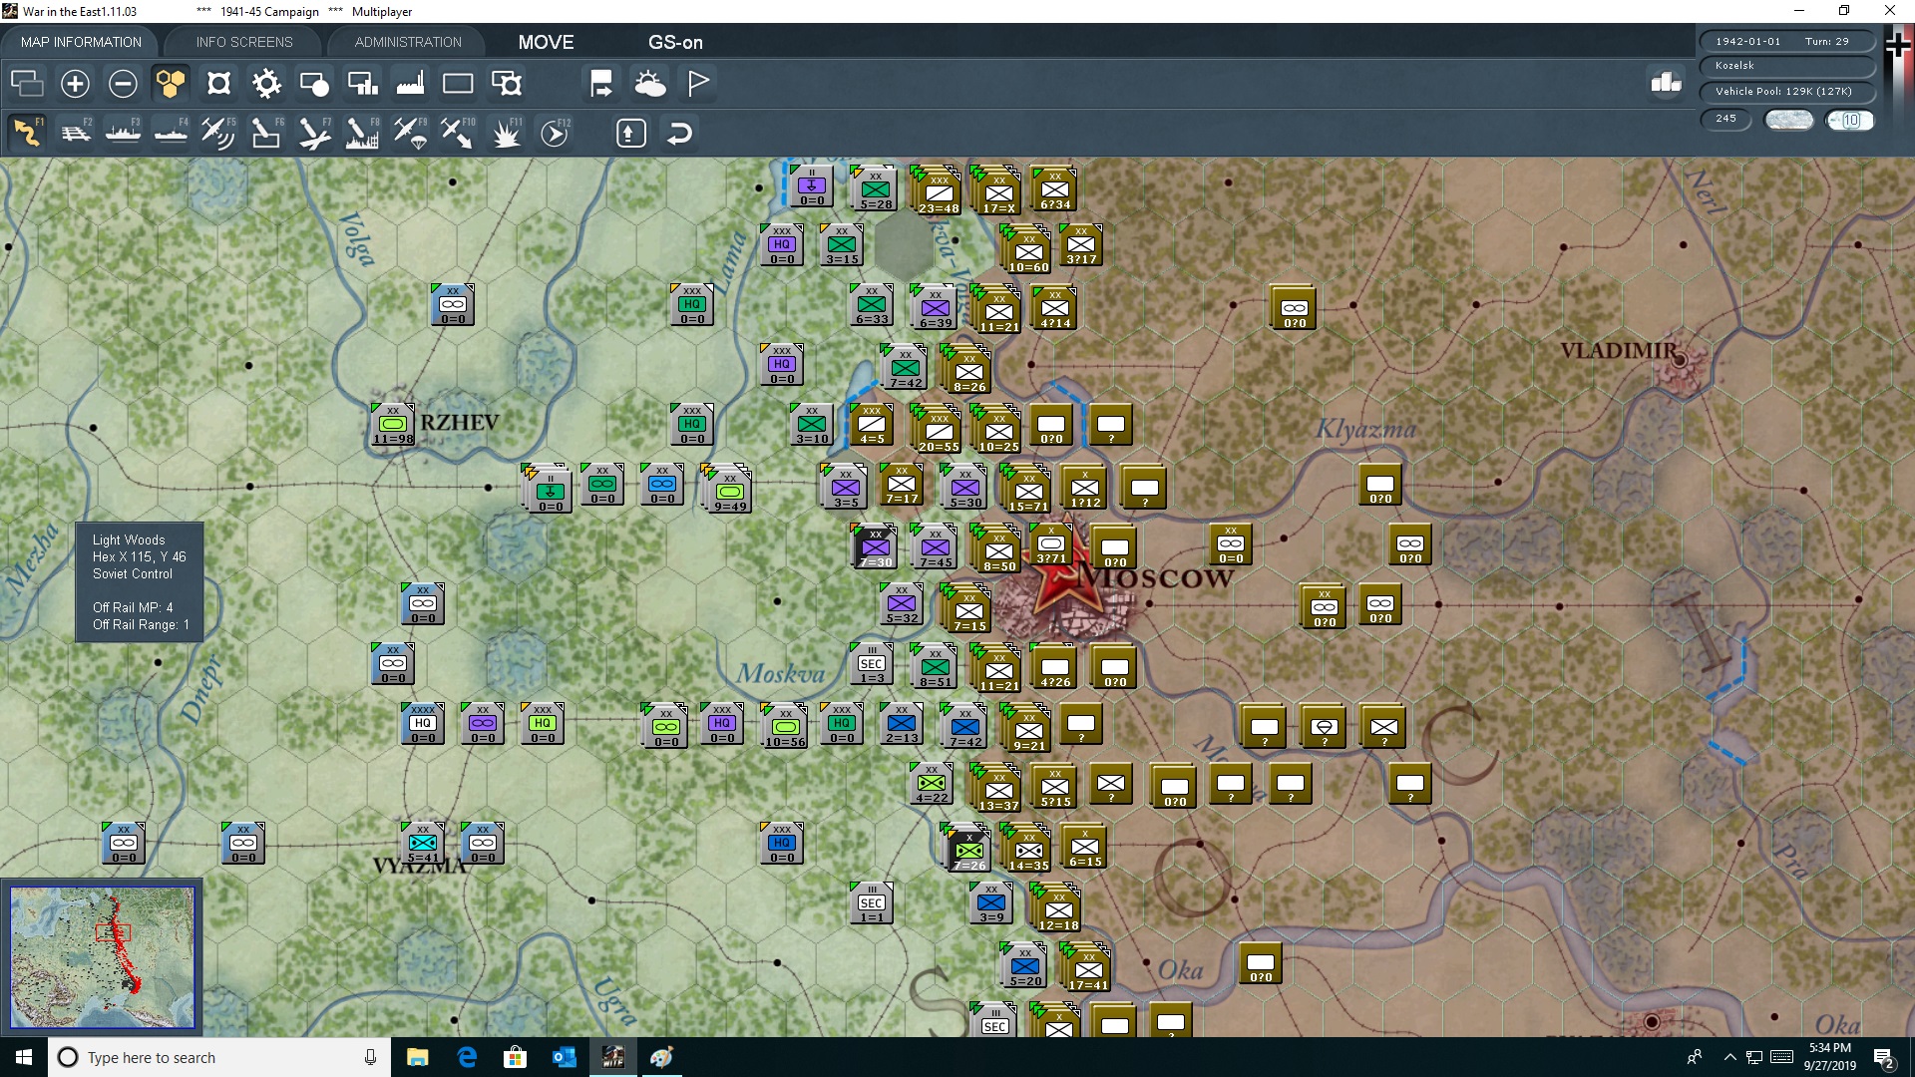This screenshot has width=1915, height=1077.
Task: Select F11 explosion battle icon
Action: pyautogui.click(x=506, y=133)
